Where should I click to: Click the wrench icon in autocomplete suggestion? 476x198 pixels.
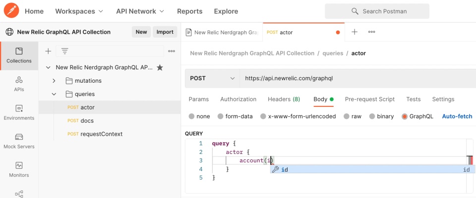pyautogui.click(x=275, y=169)
